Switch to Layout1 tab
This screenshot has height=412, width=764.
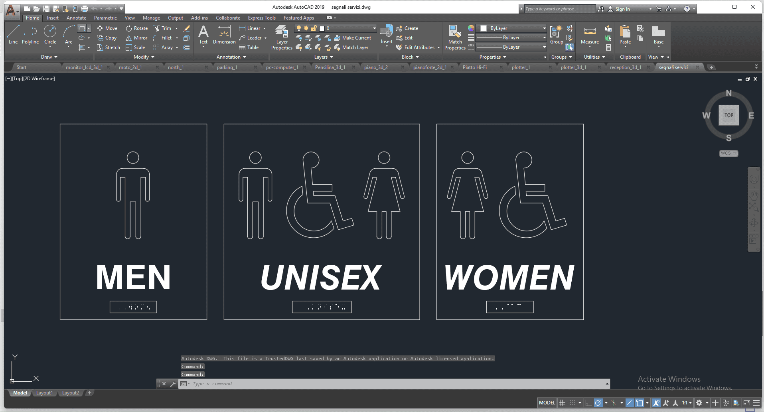pos(44,393)
